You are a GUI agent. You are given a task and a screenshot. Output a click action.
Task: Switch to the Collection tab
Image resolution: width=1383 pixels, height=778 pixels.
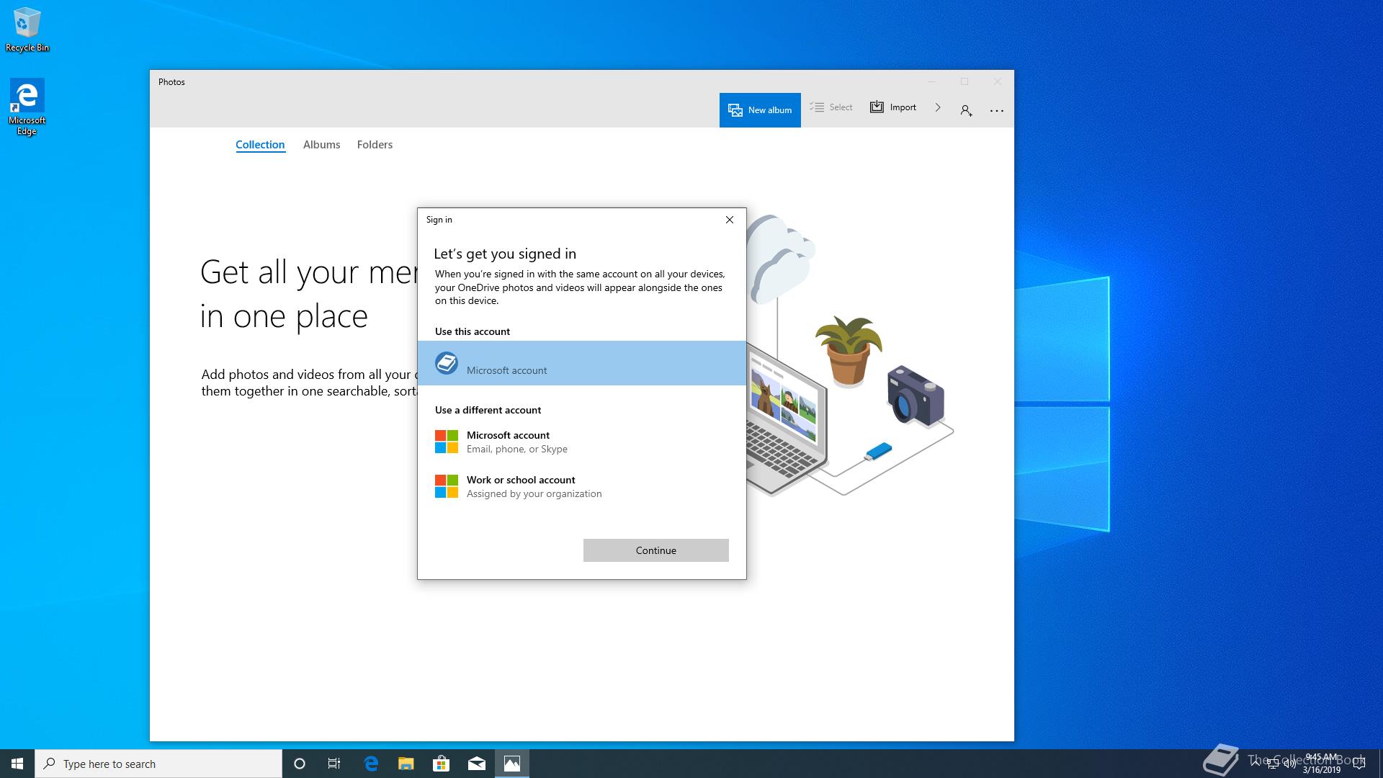click(x=260, y=145)
